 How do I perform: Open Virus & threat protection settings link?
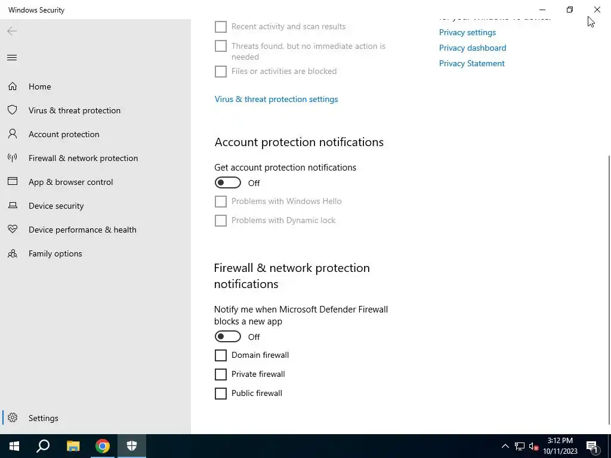pyautogui.click(x=276, y=100)
